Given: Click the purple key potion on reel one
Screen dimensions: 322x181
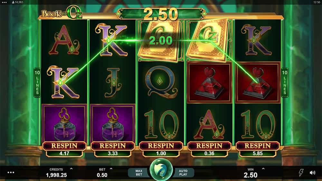Looking at the screenshot, I should coord(64,123).
